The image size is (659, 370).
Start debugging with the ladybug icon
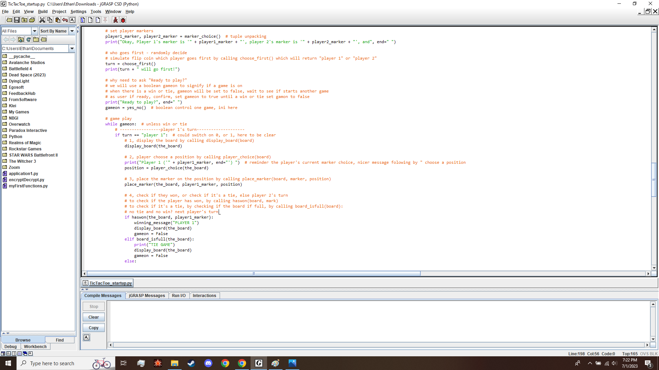click(x=123, y=20)
